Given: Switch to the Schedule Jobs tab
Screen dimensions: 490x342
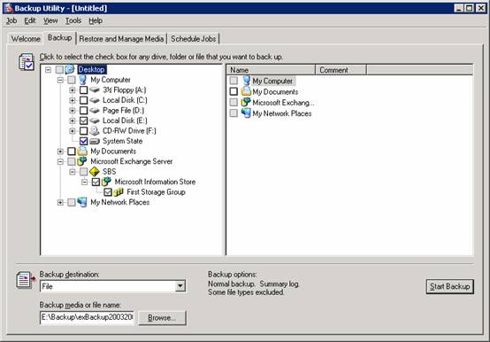Looking at the screenshot, I should [193, 39].
